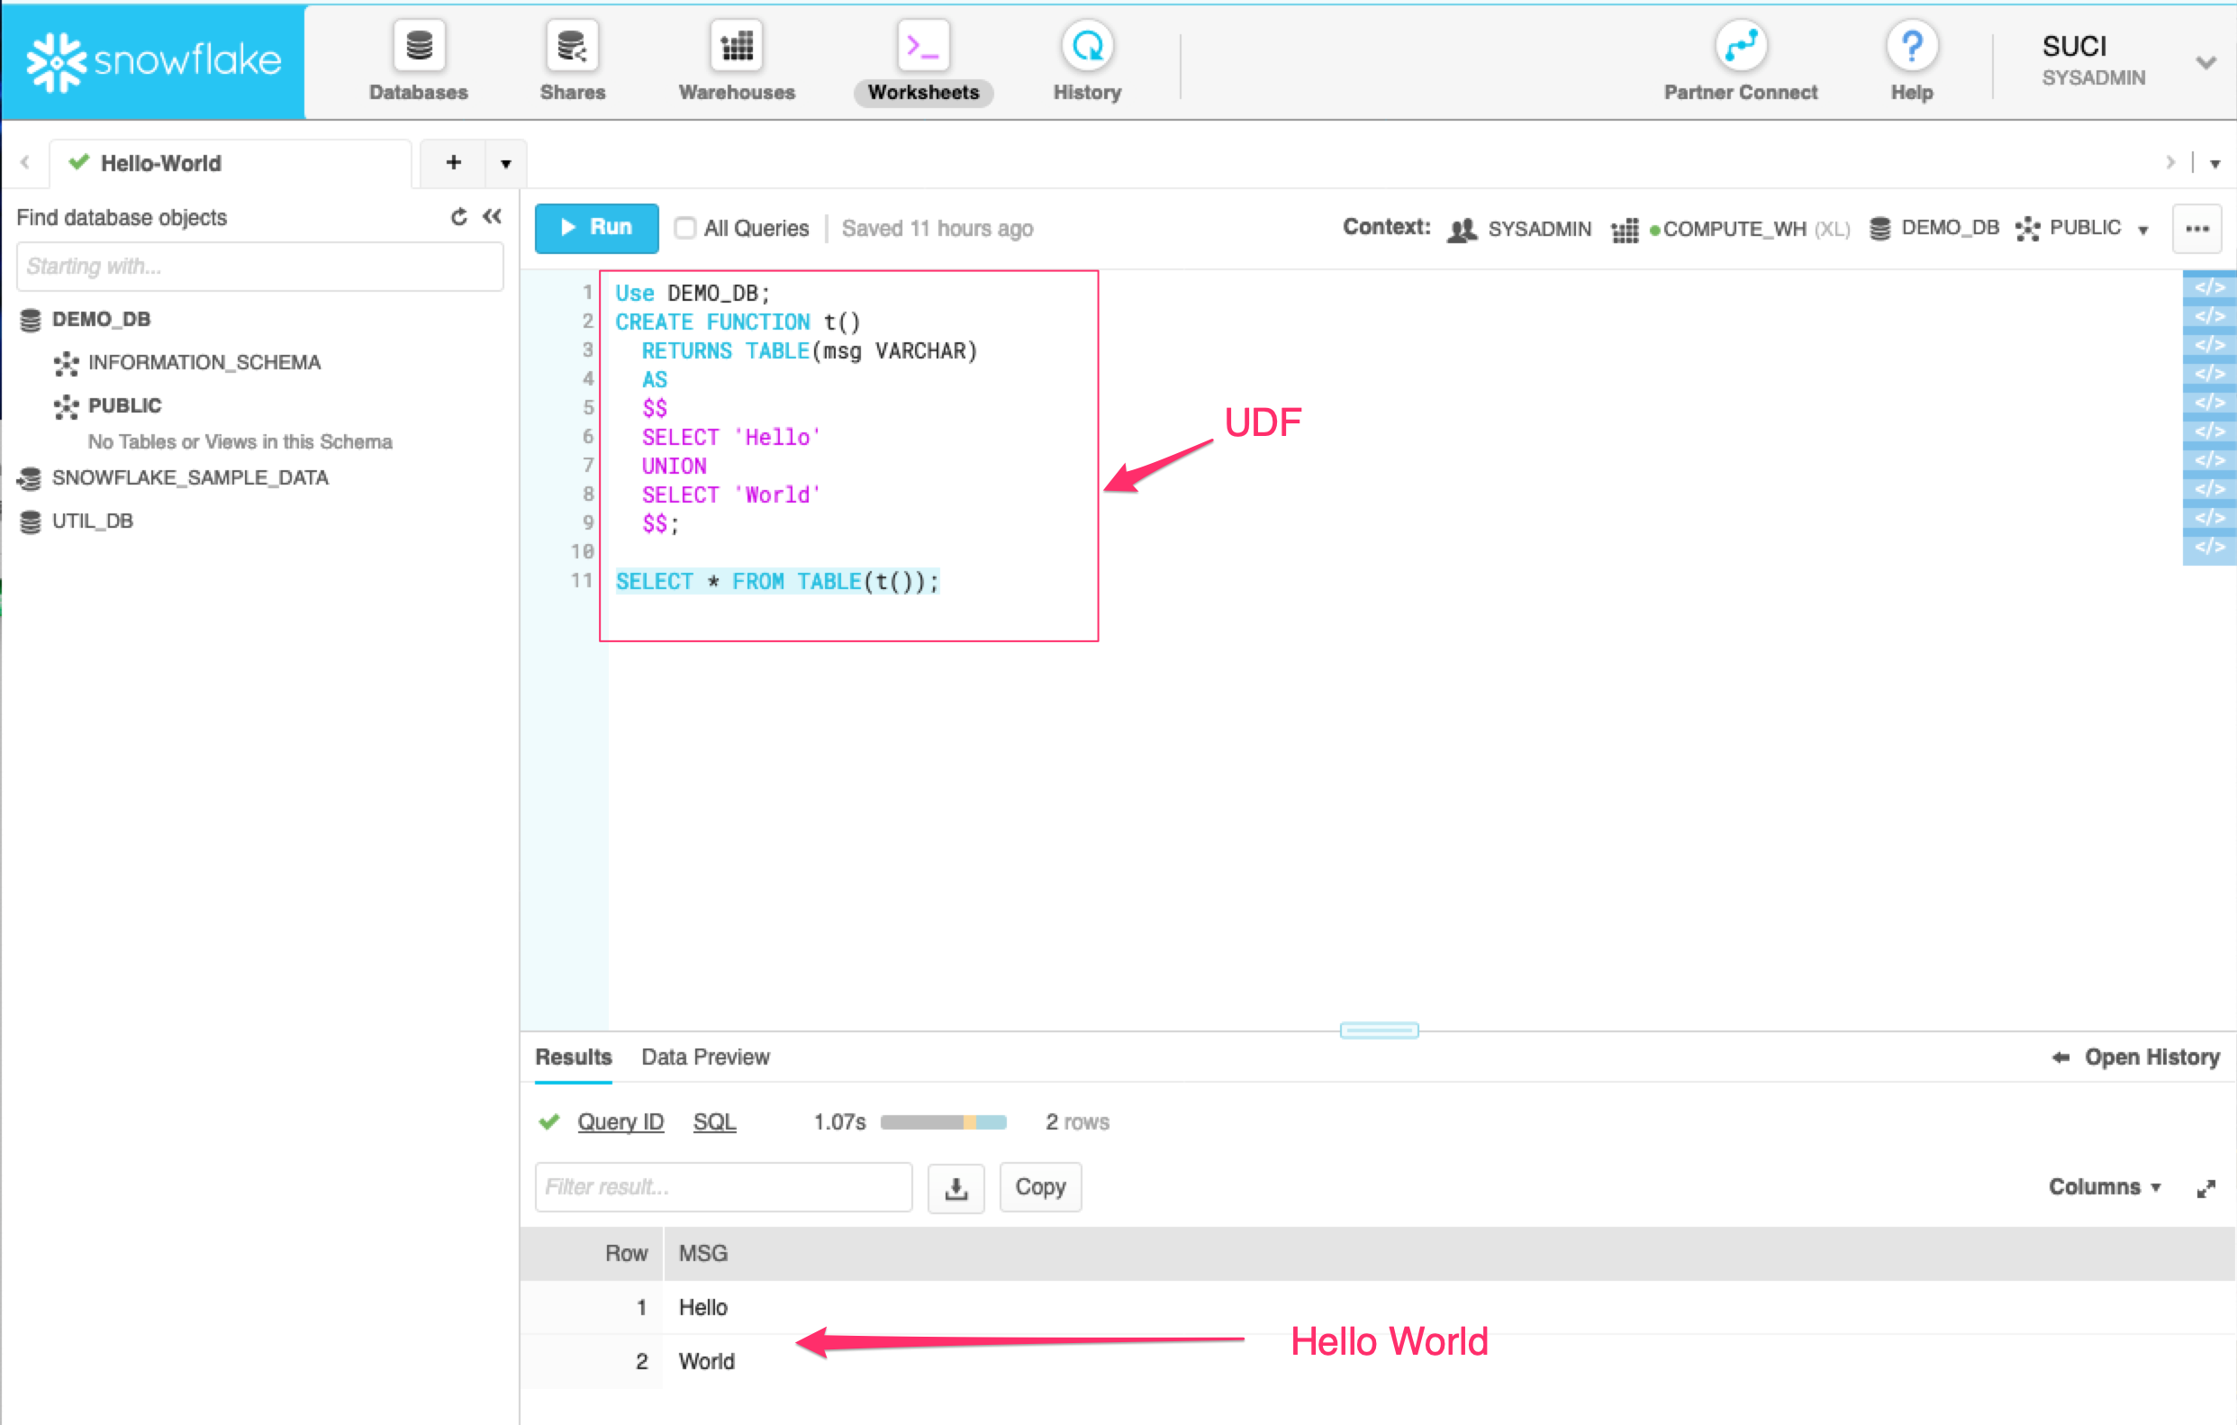The width and height of the screenshot is (2237, 1425).
Task: Open the worksheet tab options arrow
Action: coord(504,162)
